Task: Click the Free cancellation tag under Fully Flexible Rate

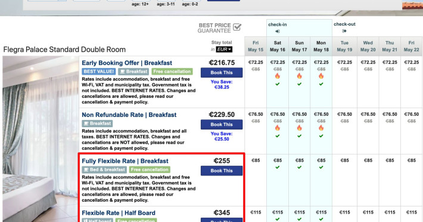Action: (150, 169)
